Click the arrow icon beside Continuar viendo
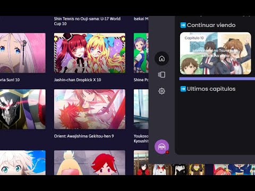This screenshot has height=191, width=255. point(183,25)
